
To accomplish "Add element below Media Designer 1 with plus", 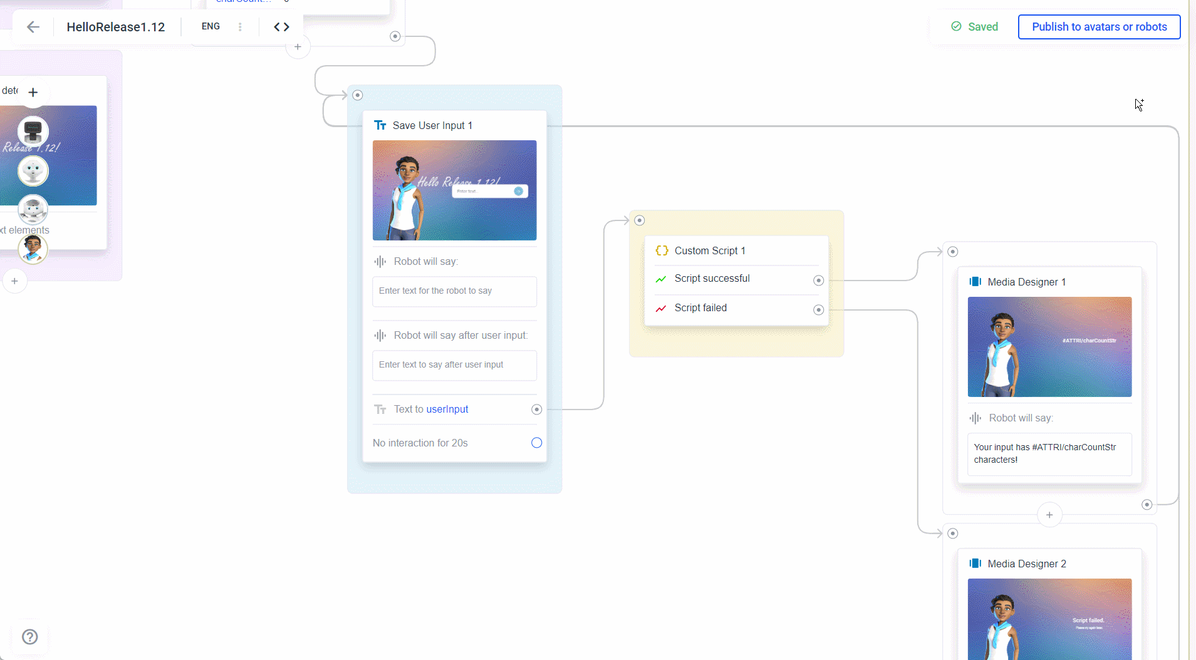I will [1049, 515].
